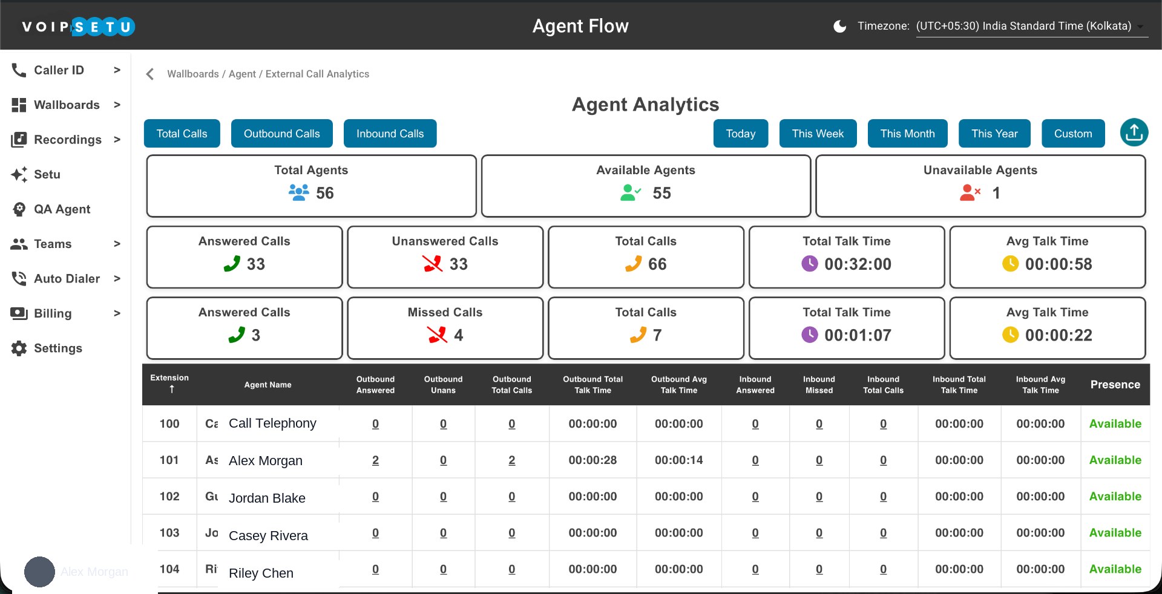Click Alex Morgan's Outbound Talk Time 00:00:28
The image size is (1162, 594).
tap(593, 460)
